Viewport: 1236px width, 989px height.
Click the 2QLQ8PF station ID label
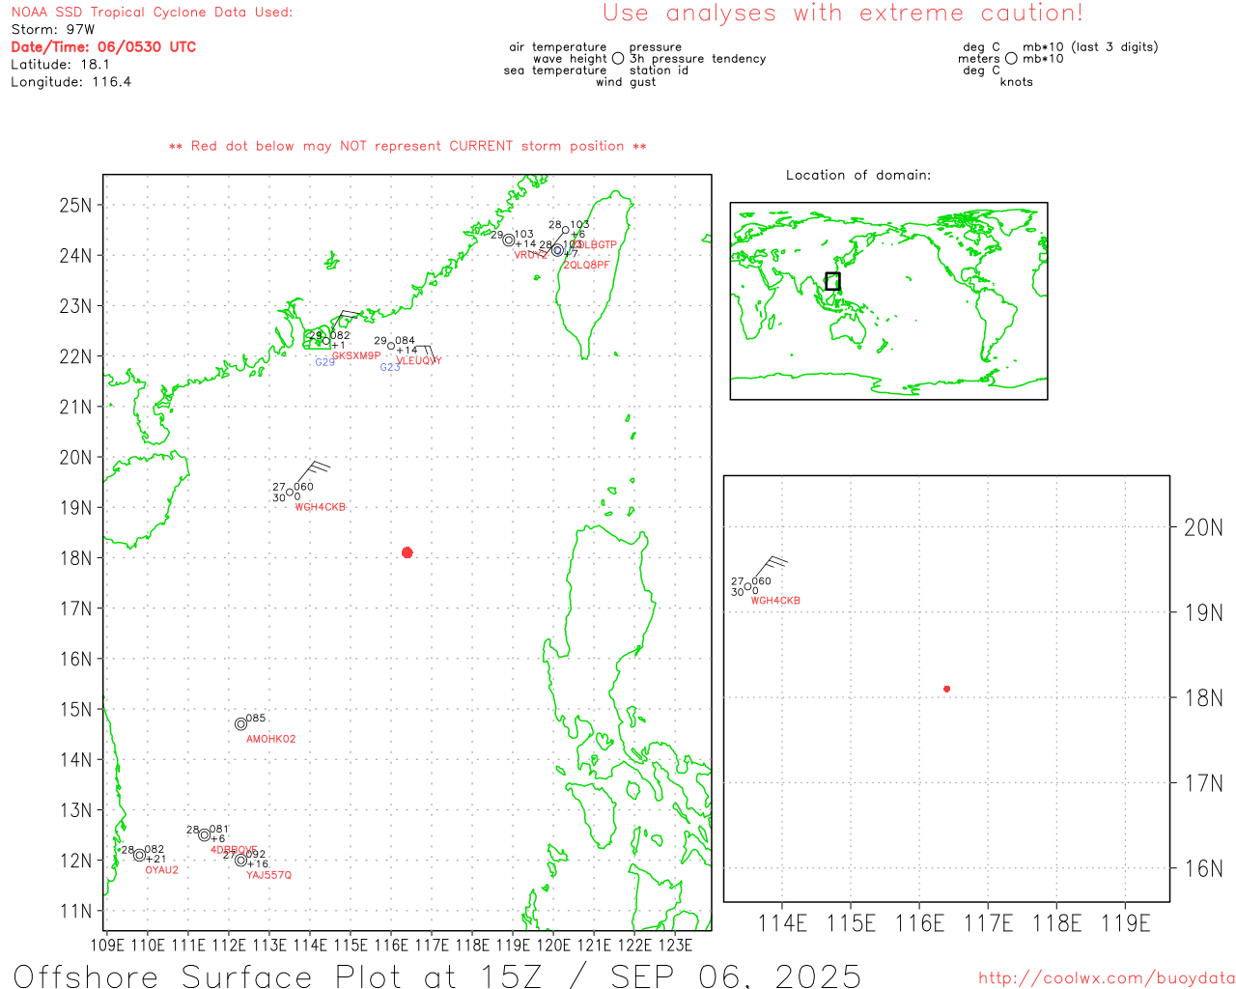(587, 265)
